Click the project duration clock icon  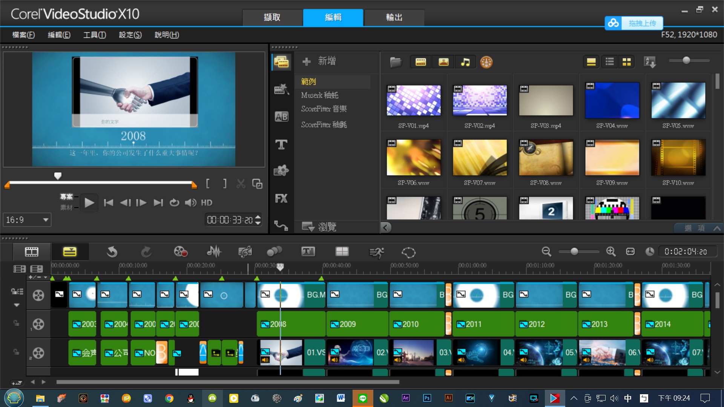tap(650, 252)
